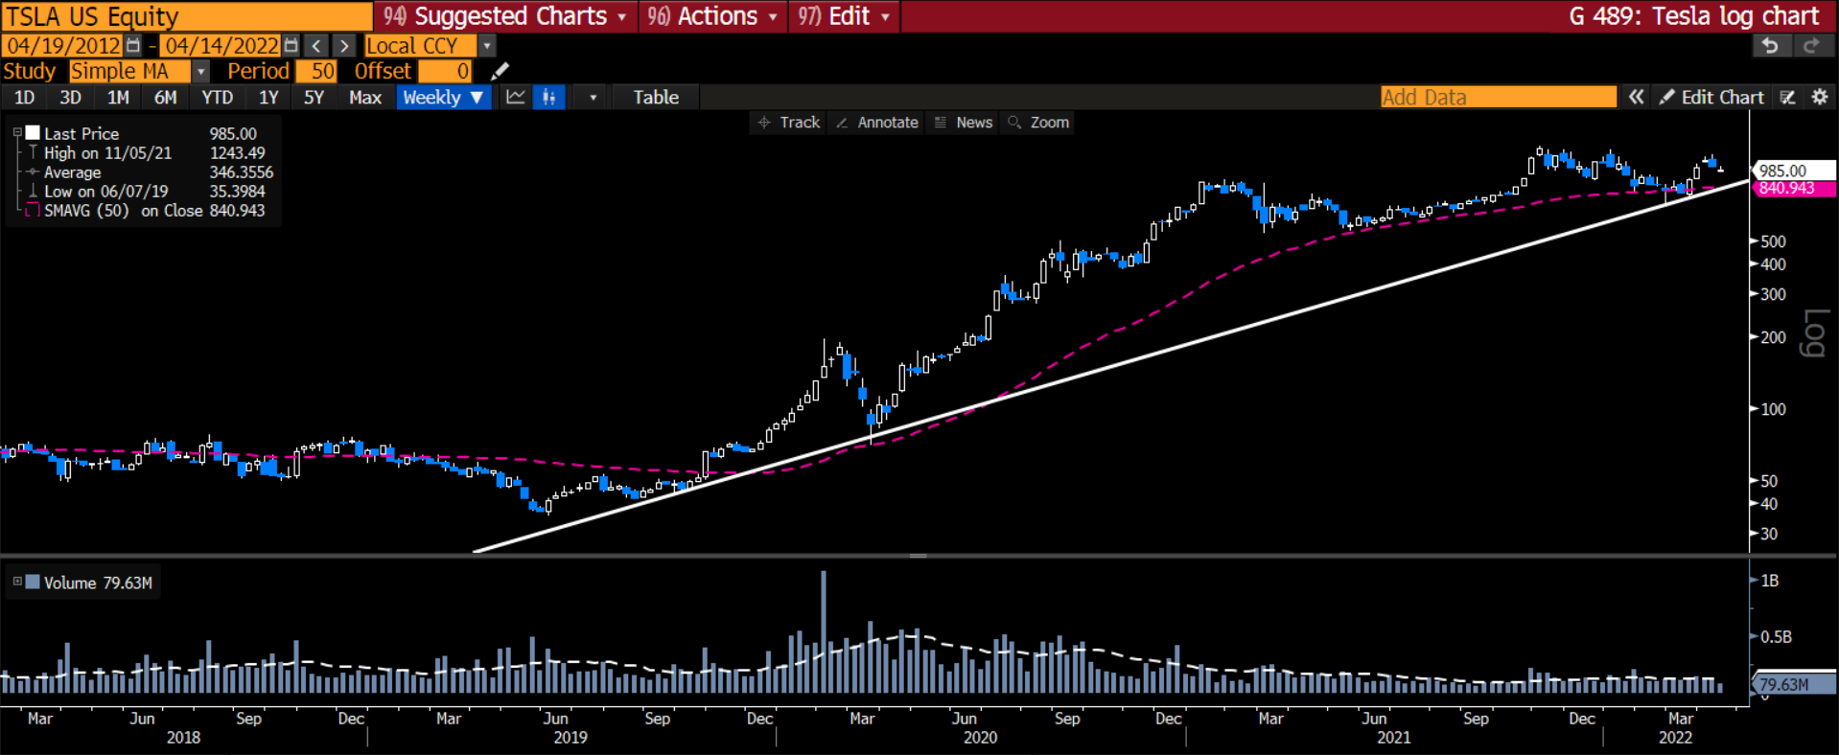Image resolution: width=1839 pixels, height=755 pixels.
Task: Click the Study label
Action: click(30, 71)
